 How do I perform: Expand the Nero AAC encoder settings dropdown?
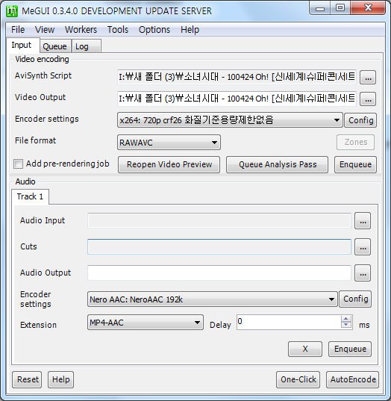coord(213,299)
